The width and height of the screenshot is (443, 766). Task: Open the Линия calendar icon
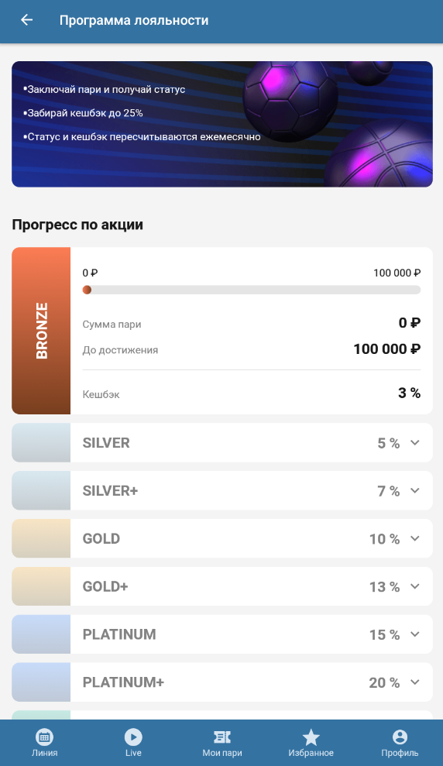coord(44,737)
